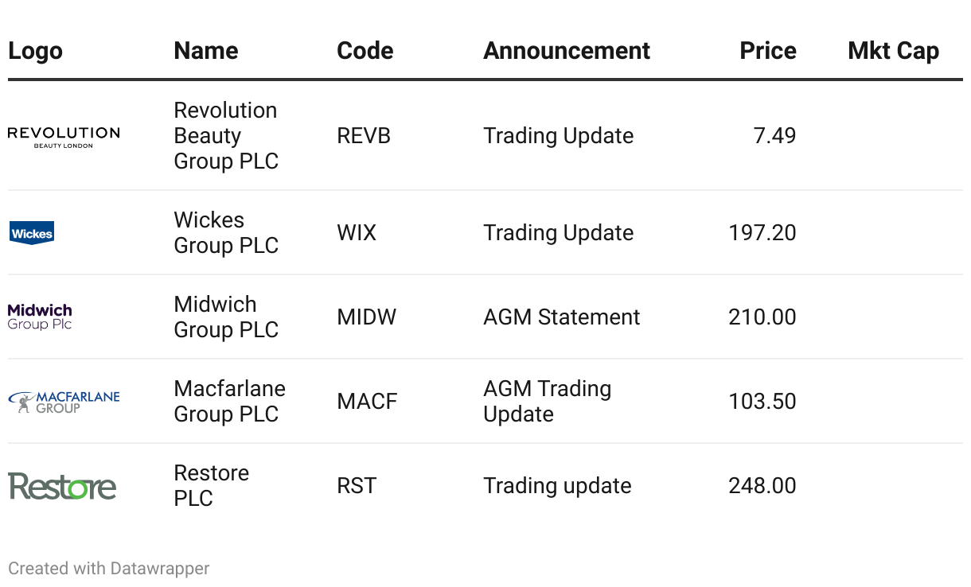Select the Midwich Group PLC name
971x587 pixels.
(x=225, y=317)
